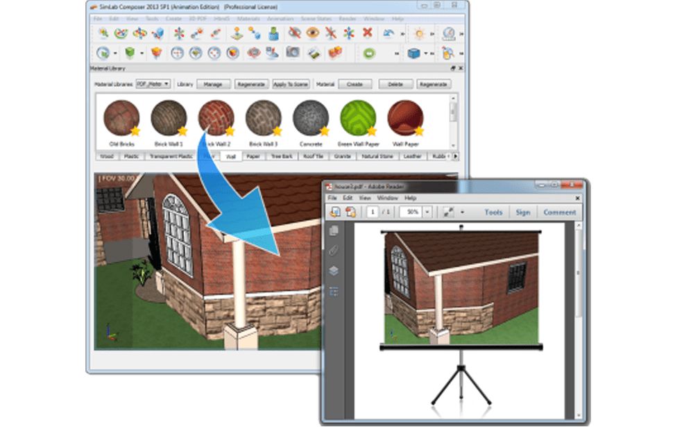
Task: Click the green cube icon
Action: [x=130, y=53]
